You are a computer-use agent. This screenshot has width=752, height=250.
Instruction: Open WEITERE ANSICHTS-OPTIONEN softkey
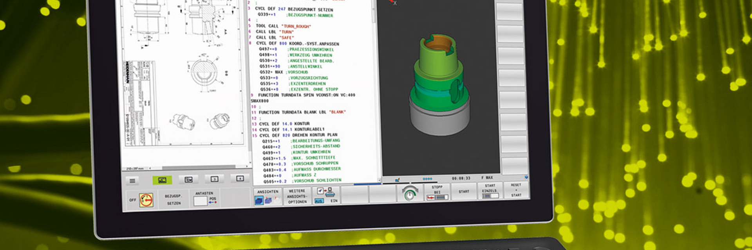click(297, 196)
